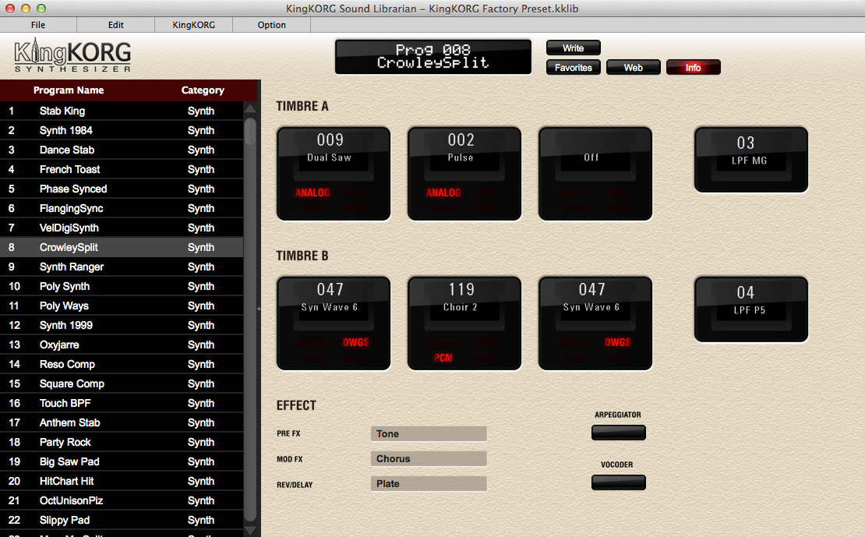The height and width of the screenshot is (537, 865).
Task: Open the File menu
Action: 38,25
